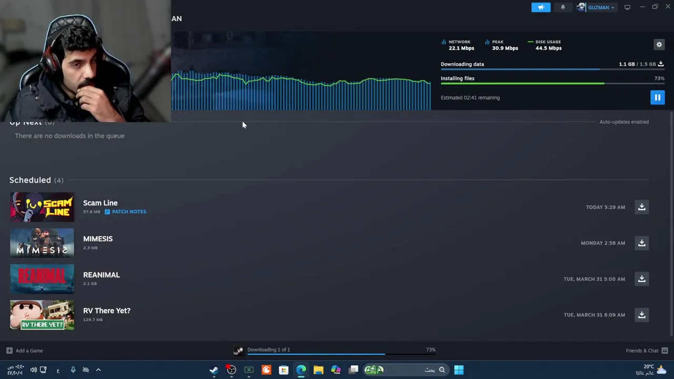This screenshot has height=379, width=674.
Task: Open Scam Line PATCH NOTES
Action: pos(125,212)
